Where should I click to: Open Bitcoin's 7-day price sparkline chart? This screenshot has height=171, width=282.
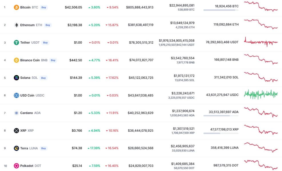[261, 7]
